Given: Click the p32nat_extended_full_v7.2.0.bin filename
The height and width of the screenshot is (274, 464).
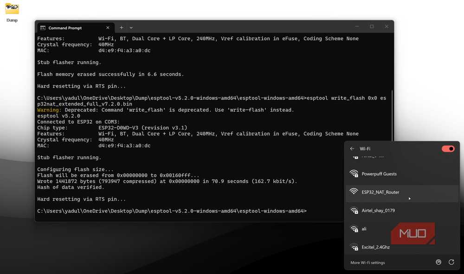Looking at the screenshot, I should pos(84,104).
